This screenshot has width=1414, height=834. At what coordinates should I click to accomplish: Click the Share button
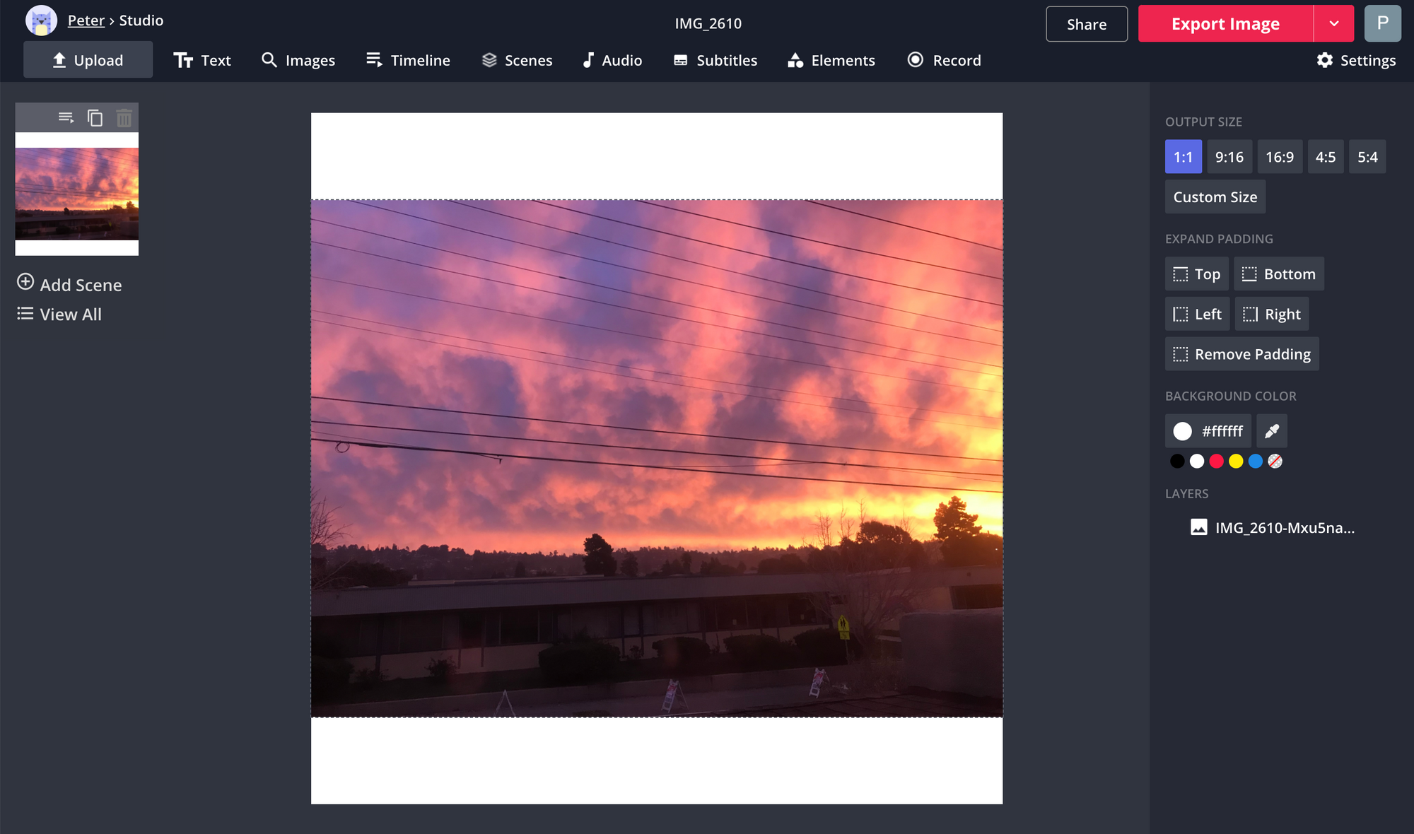pyautogui.click(x=1087, y=24)
